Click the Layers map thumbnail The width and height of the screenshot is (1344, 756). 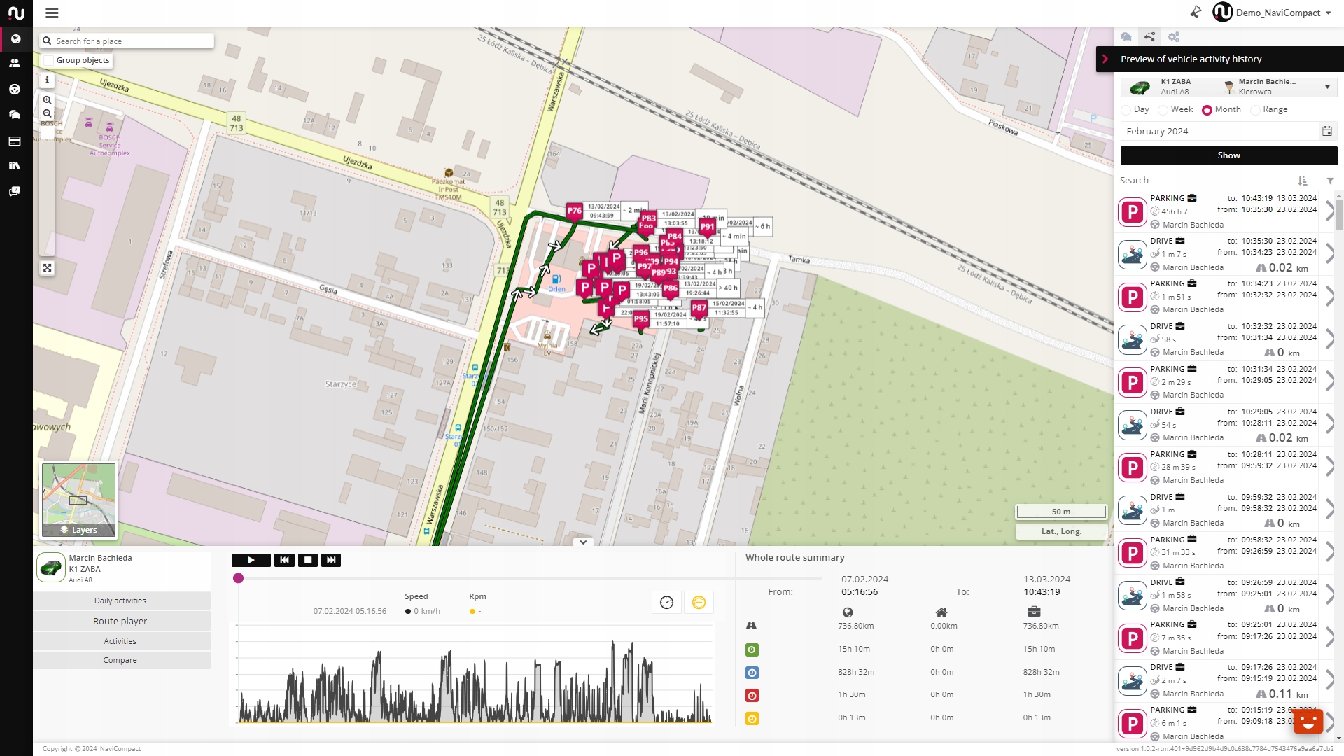coord(78,500)
